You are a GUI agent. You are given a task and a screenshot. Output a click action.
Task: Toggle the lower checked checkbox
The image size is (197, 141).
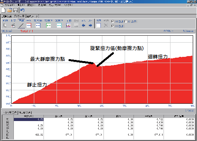tap(113, 26)
